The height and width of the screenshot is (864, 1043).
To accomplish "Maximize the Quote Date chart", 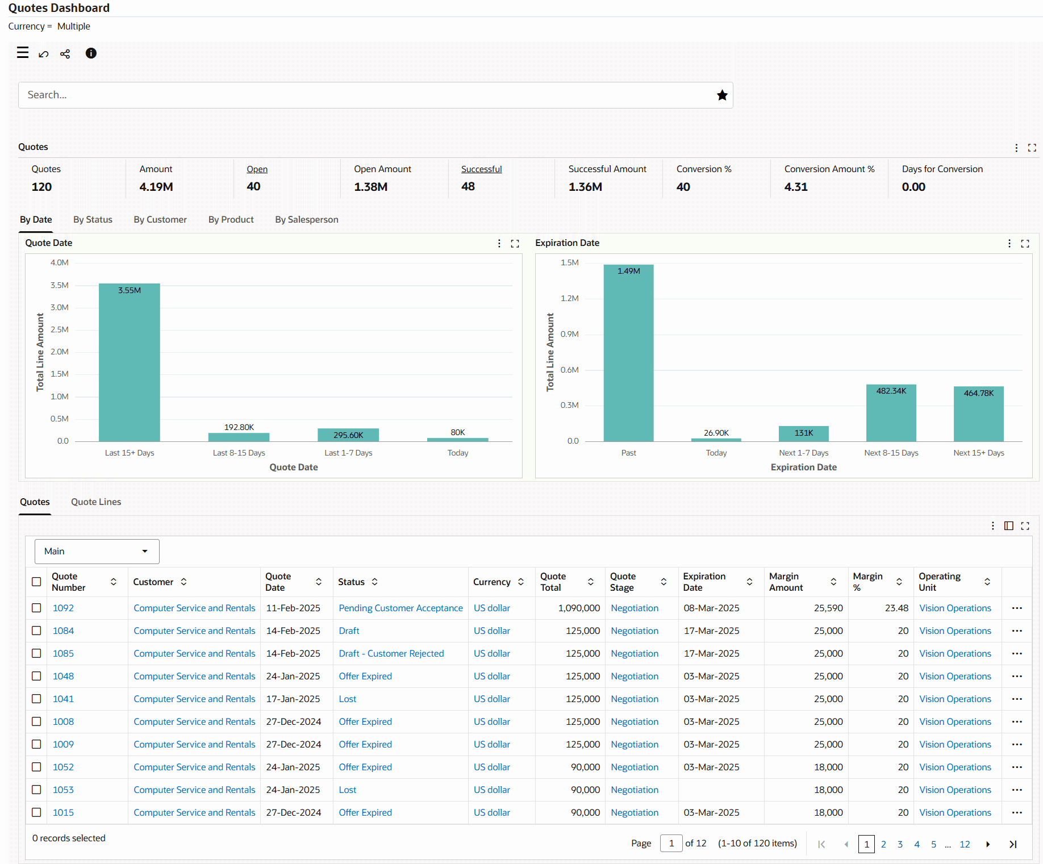I will point(515,244).
